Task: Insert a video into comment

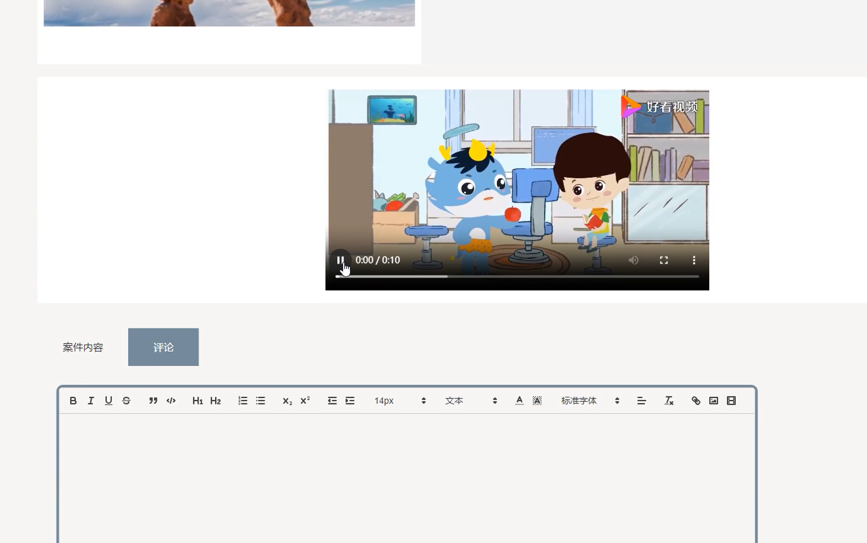Action: (x=731, y=401)
